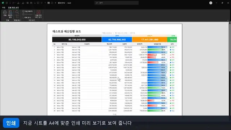Click row 1 cell 'test-a-1 사업'
Screen dimensions: 231x130
coord(76,47)
